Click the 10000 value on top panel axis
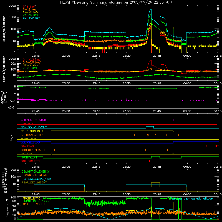This screenshot has width=222, height=222. 12,6
